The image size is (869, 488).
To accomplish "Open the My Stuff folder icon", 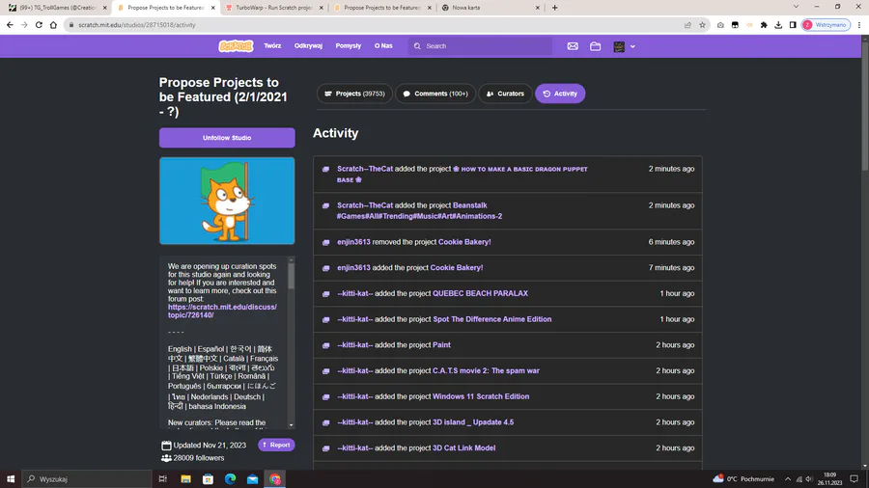I will point(595,46).
